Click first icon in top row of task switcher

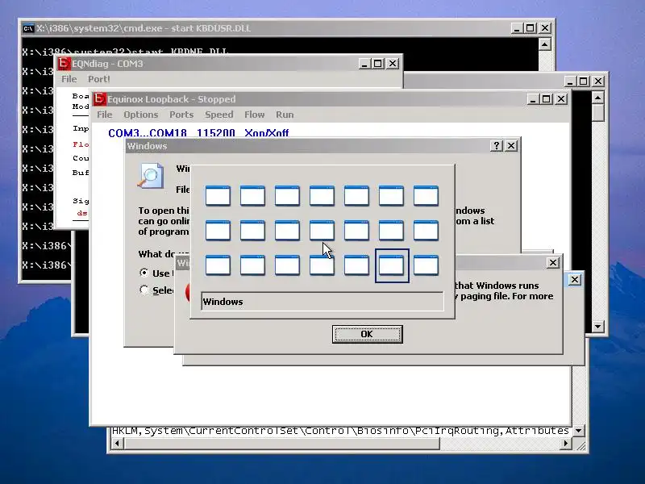(218, 195)
